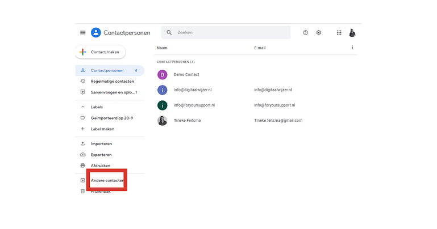Click the Andere contacten box icon
437x229 pixels.
click(83, 180)
